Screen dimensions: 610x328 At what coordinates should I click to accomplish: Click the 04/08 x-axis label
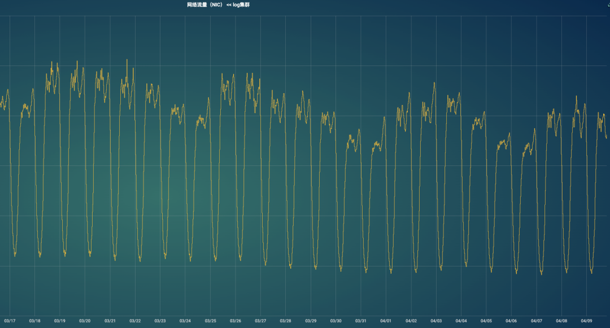[x=561, y=321]
